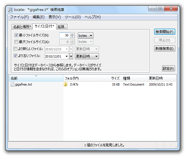186x157 pixels.
Task: Click the 設定(P) button
Action: click(168, 69)
